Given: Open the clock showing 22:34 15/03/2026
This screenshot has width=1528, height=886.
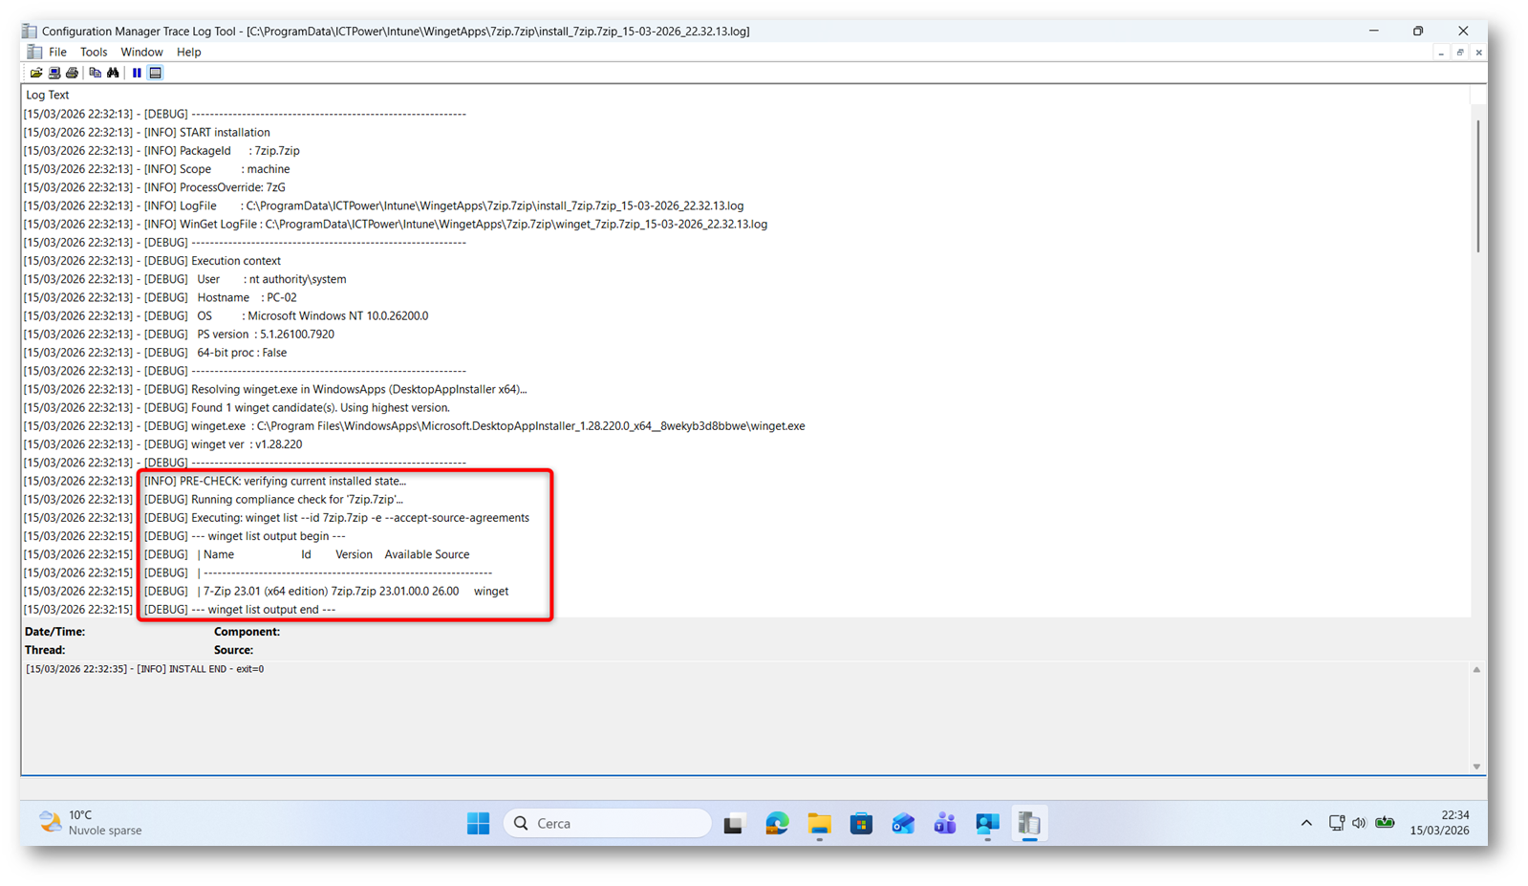Looking at the screenshot, I should pos(1440,823).
